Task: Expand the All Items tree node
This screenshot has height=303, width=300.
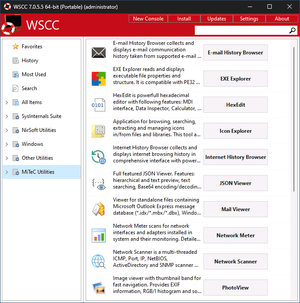Action: pyautogui.click(x=7, y=102)
